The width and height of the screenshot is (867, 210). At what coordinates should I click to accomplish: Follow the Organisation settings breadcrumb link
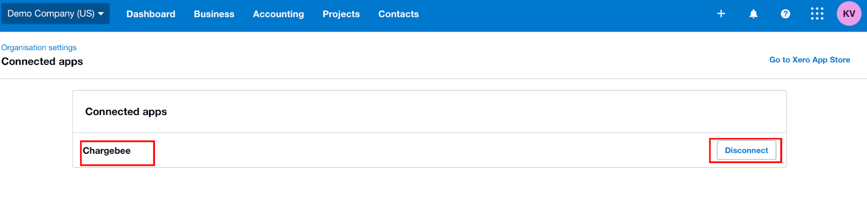(x=39, y=48)
